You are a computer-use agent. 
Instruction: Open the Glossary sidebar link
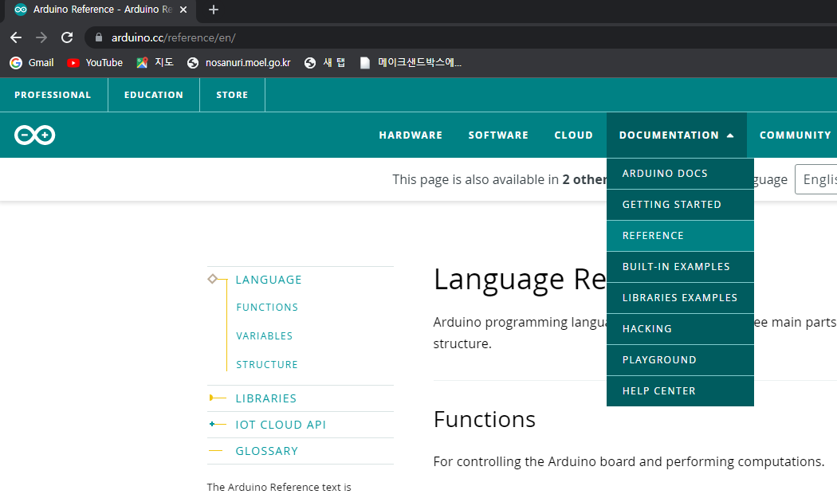(267, 451)
